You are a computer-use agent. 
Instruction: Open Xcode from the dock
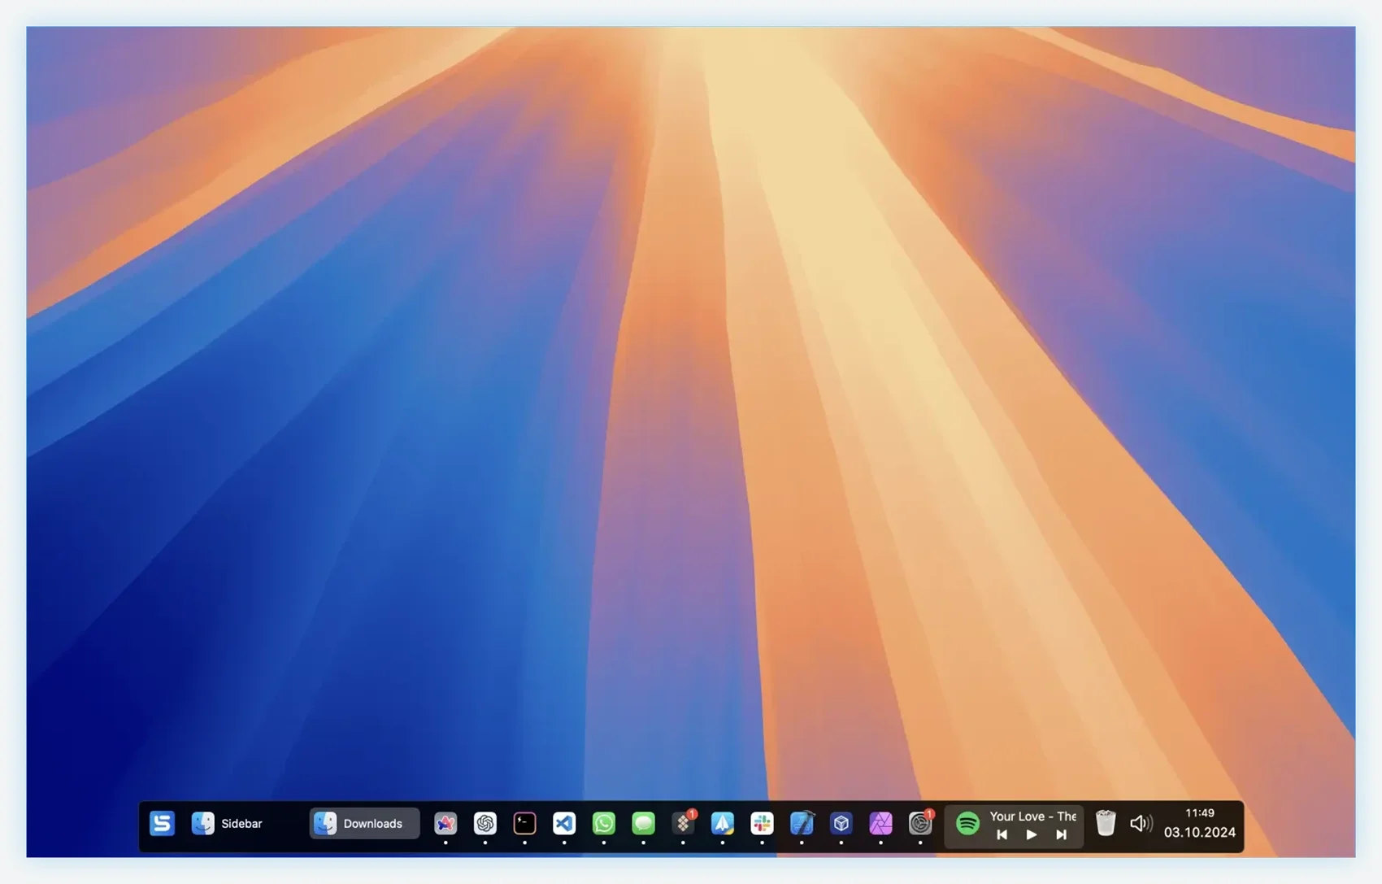point(802,824)
